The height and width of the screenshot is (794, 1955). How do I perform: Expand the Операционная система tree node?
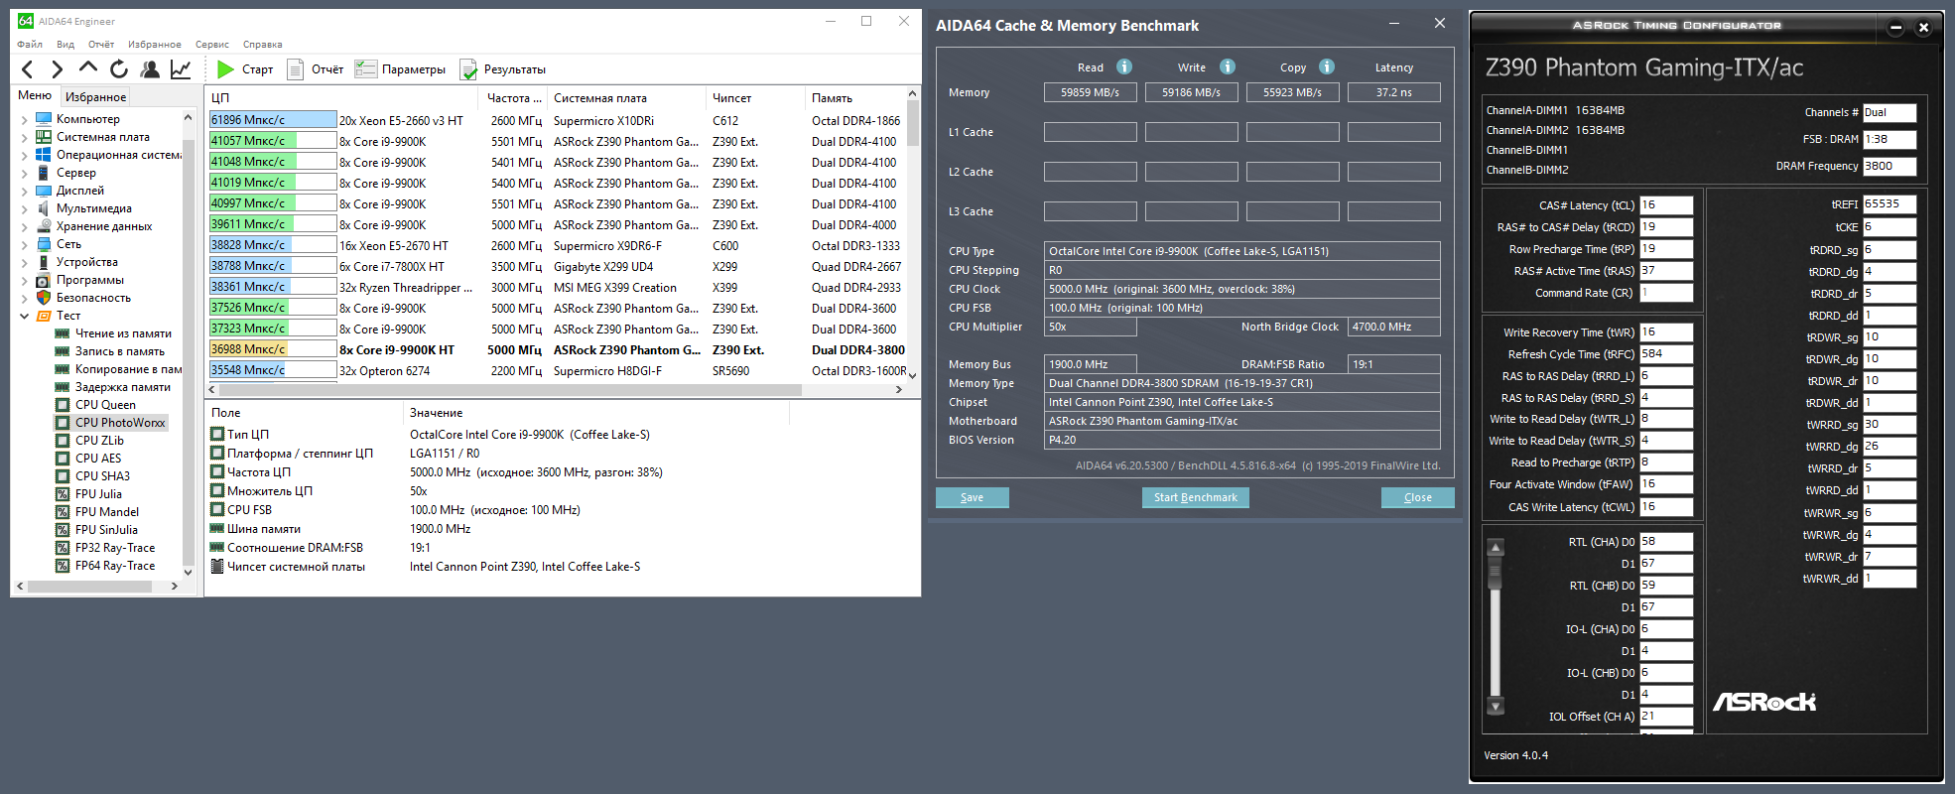point(25,155)
